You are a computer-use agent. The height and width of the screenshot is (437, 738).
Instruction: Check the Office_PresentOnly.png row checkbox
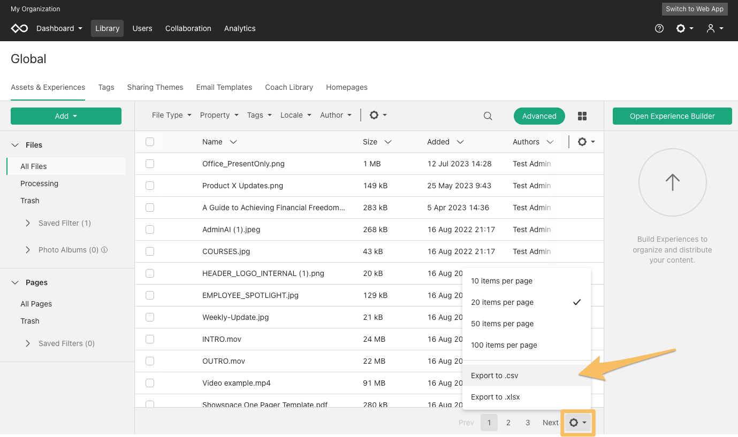pyautogui.click(x=150, y=164)
